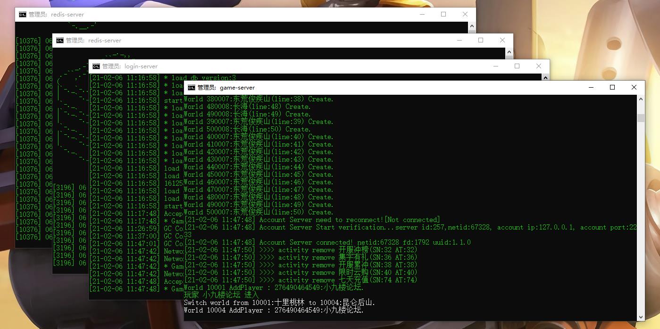
Task: Focus the login-server window via its title text
Action: tap(130, 66)
